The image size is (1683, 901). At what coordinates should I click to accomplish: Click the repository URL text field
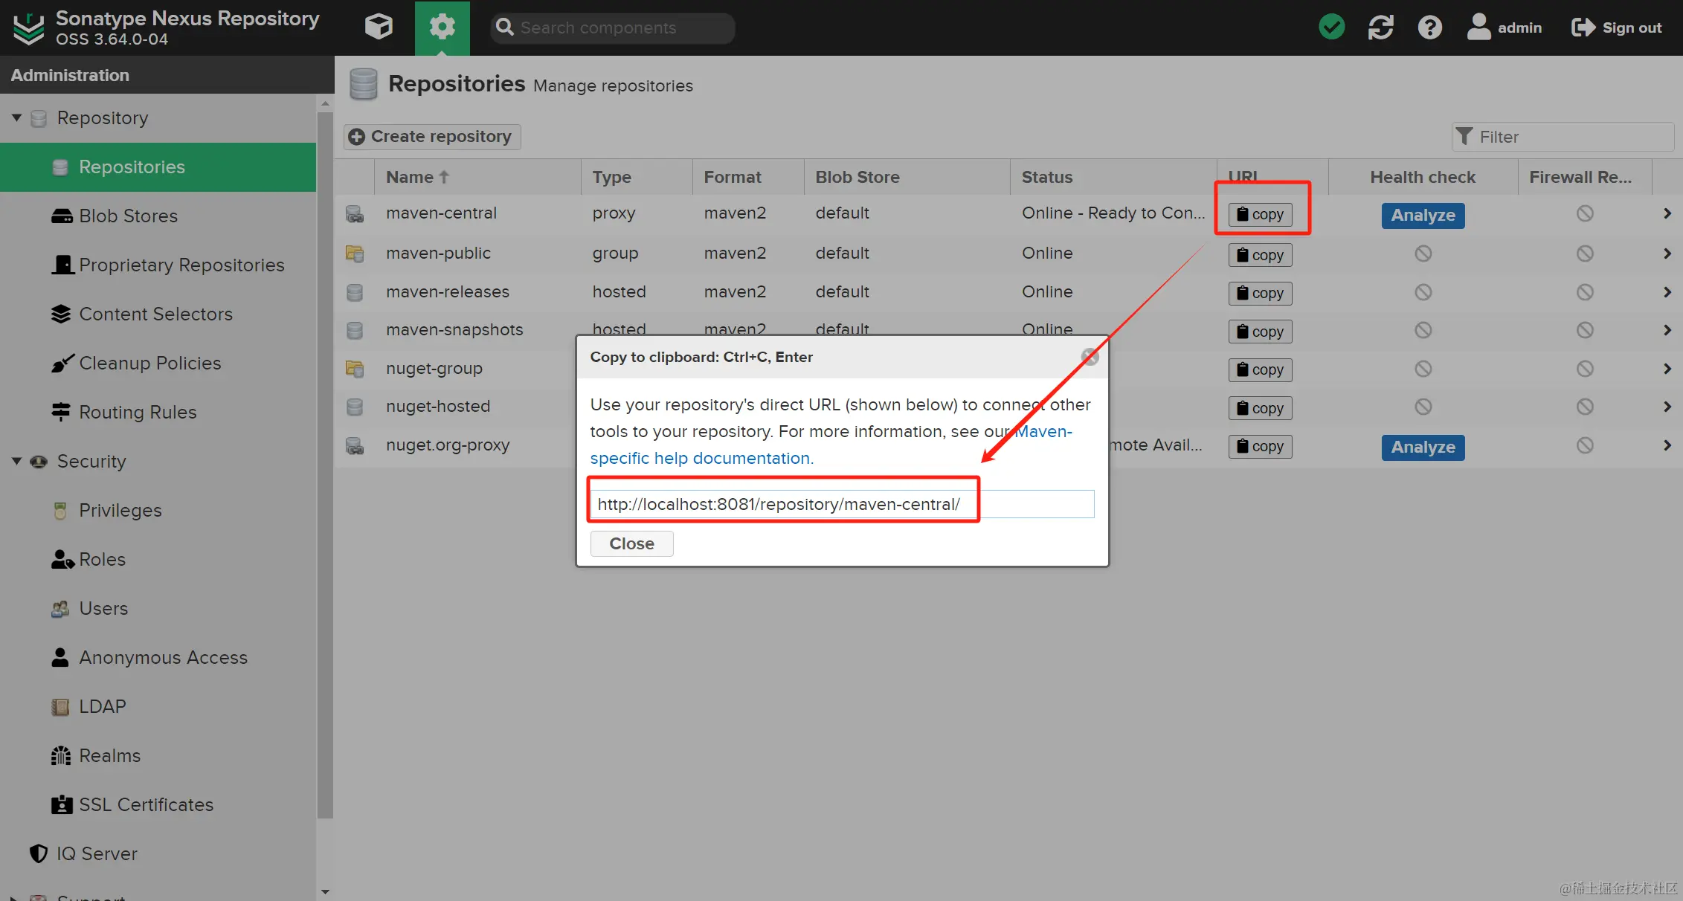click(x=842, y=504)
